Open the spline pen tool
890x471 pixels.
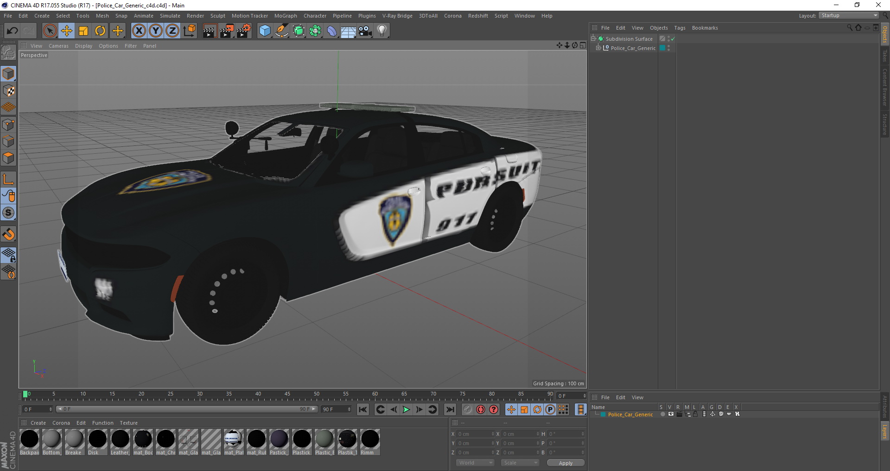click(281, 31)
